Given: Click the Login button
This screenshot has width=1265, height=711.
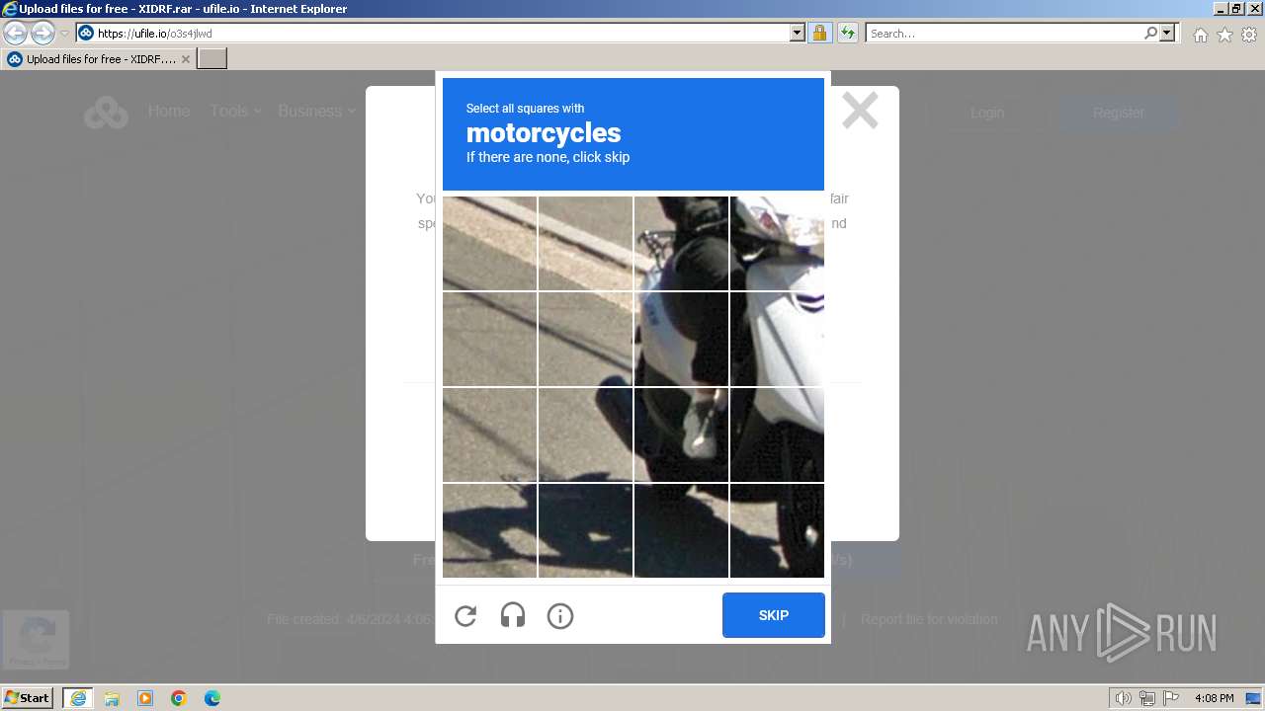Looking at the screenshot, I should click(986, 113).
